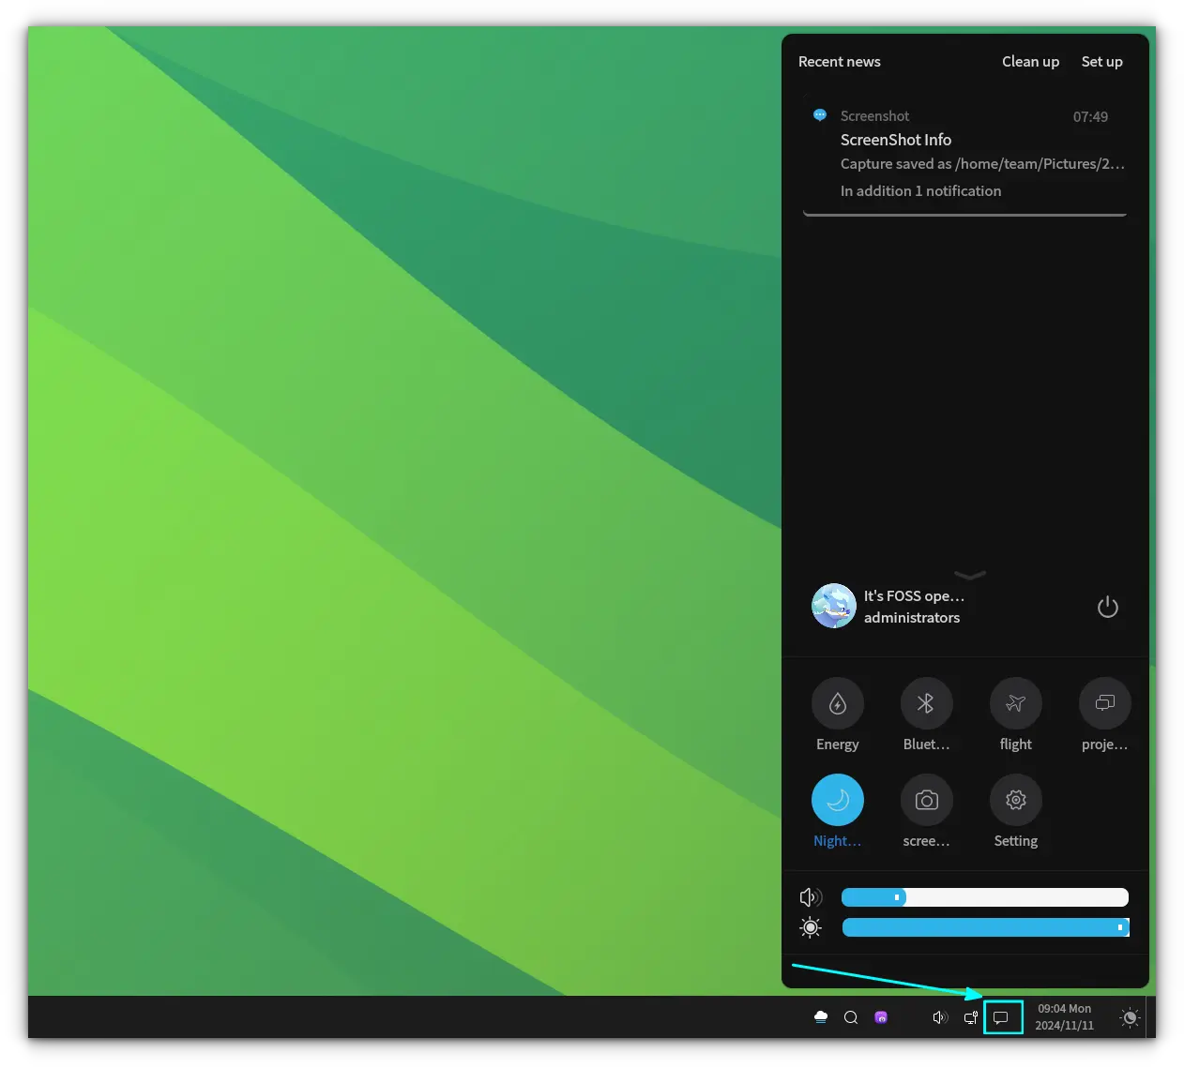Click Clean up to clear notifications

(x=1030, y=62)
